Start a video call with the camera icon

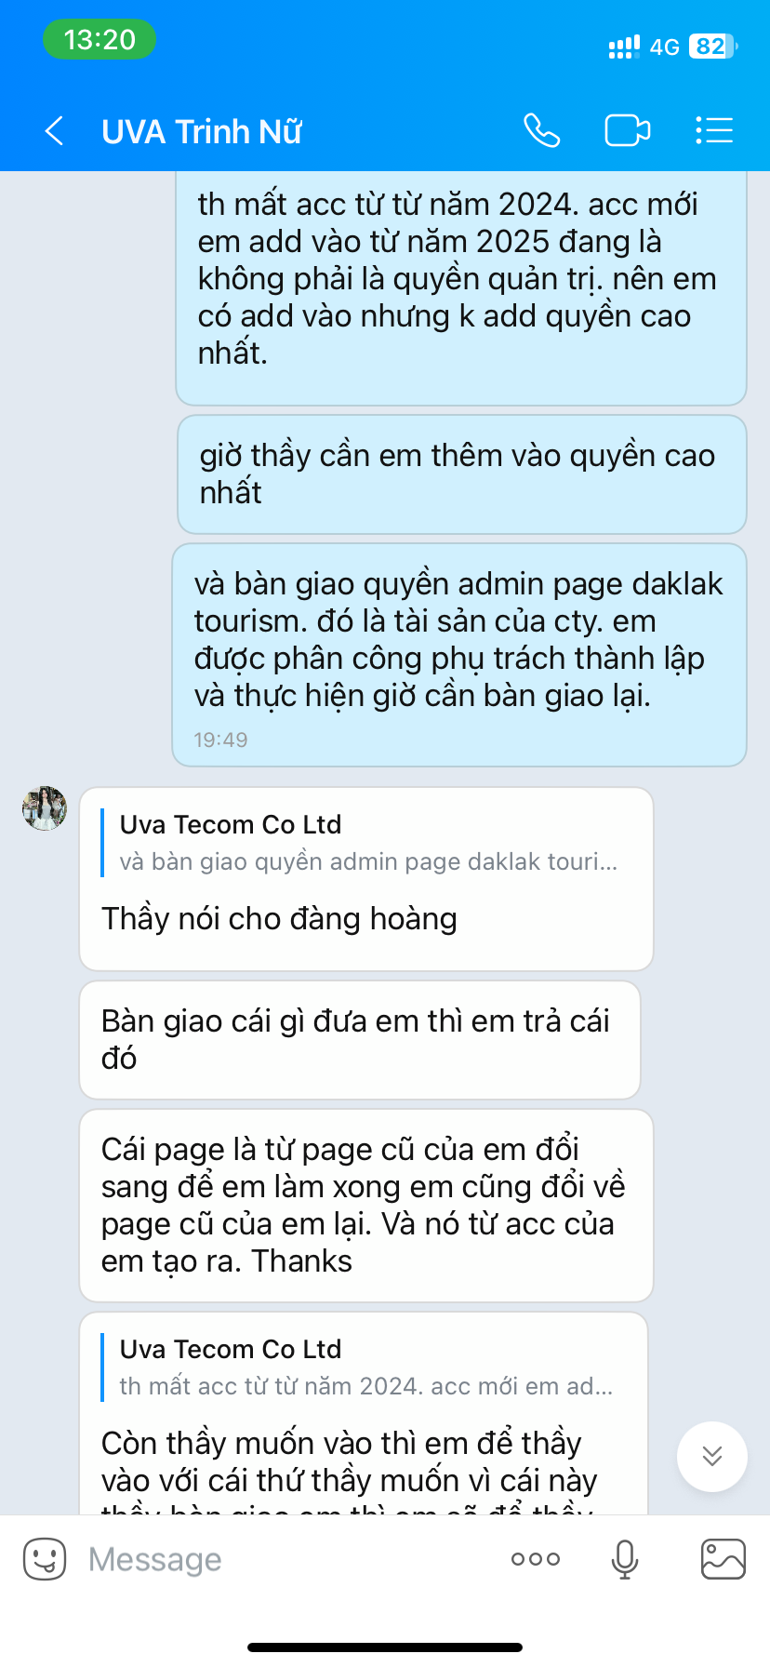pyautogui.click(x=628, y=130)
